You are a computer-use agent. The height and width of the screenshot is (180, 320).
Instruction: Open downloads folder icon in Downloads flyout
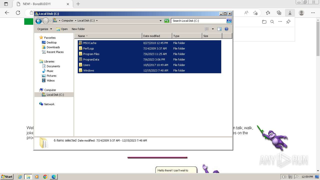264,22
